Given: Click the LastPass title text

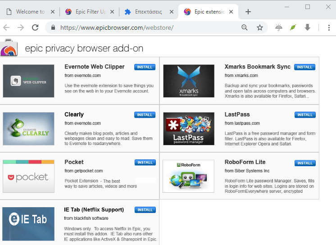Looking at the screenshot, I should pos(237,114).
